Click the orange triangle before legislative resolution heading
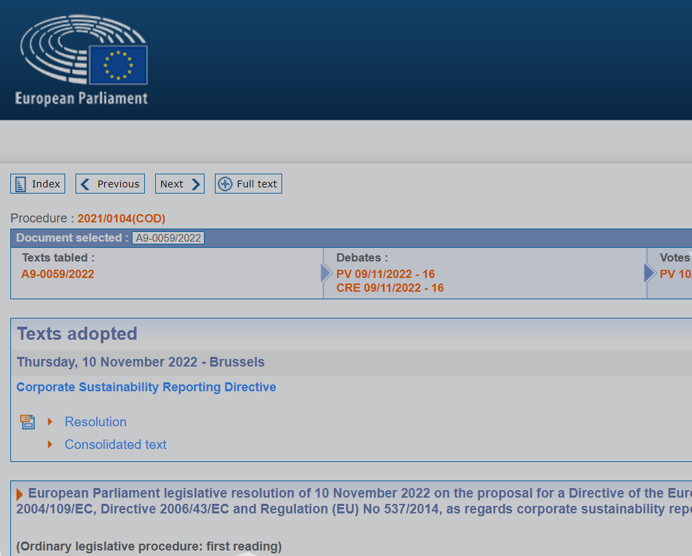This screenshot has width=692, height=556. (20, 494)
